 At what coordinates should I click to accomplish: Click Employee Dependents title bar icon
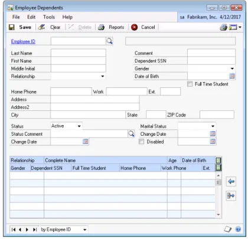pyautogui.click(x=10, y=8)
